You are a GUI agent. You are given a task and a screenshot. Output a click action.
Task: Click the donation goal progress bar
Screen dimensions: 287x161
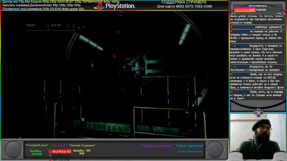tap(258, 10)
